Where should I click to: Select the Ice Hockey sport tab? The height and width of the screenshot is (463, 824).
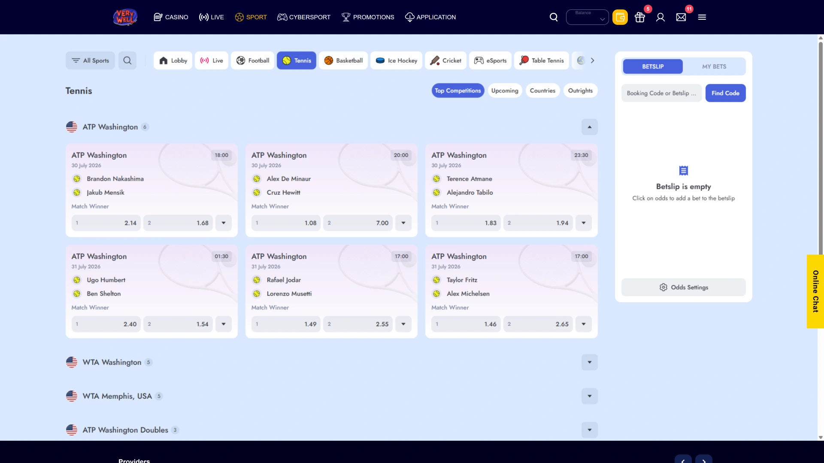[397, 60]
